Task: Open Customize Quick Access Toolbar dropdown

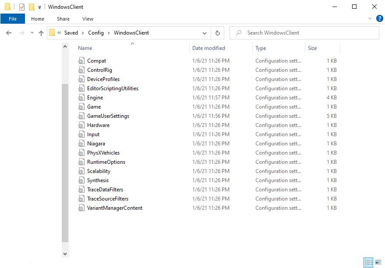Action: click(x=39, y=7)
